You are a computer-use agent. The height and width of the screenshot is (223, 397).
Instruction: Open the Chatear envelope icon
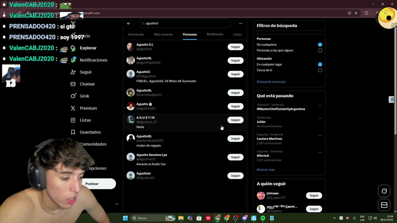73,84
